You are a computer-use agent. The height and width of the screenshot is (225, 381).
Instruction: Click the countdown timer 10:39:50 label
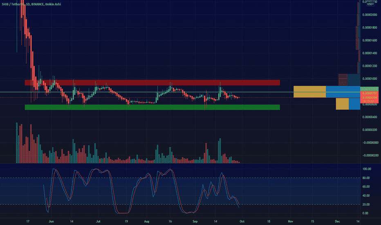coord(368,101)
